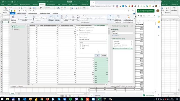This screenshot has width=180, height=101.
Task: Check the (NULL) filter checkbox
Action: [81, 47]
